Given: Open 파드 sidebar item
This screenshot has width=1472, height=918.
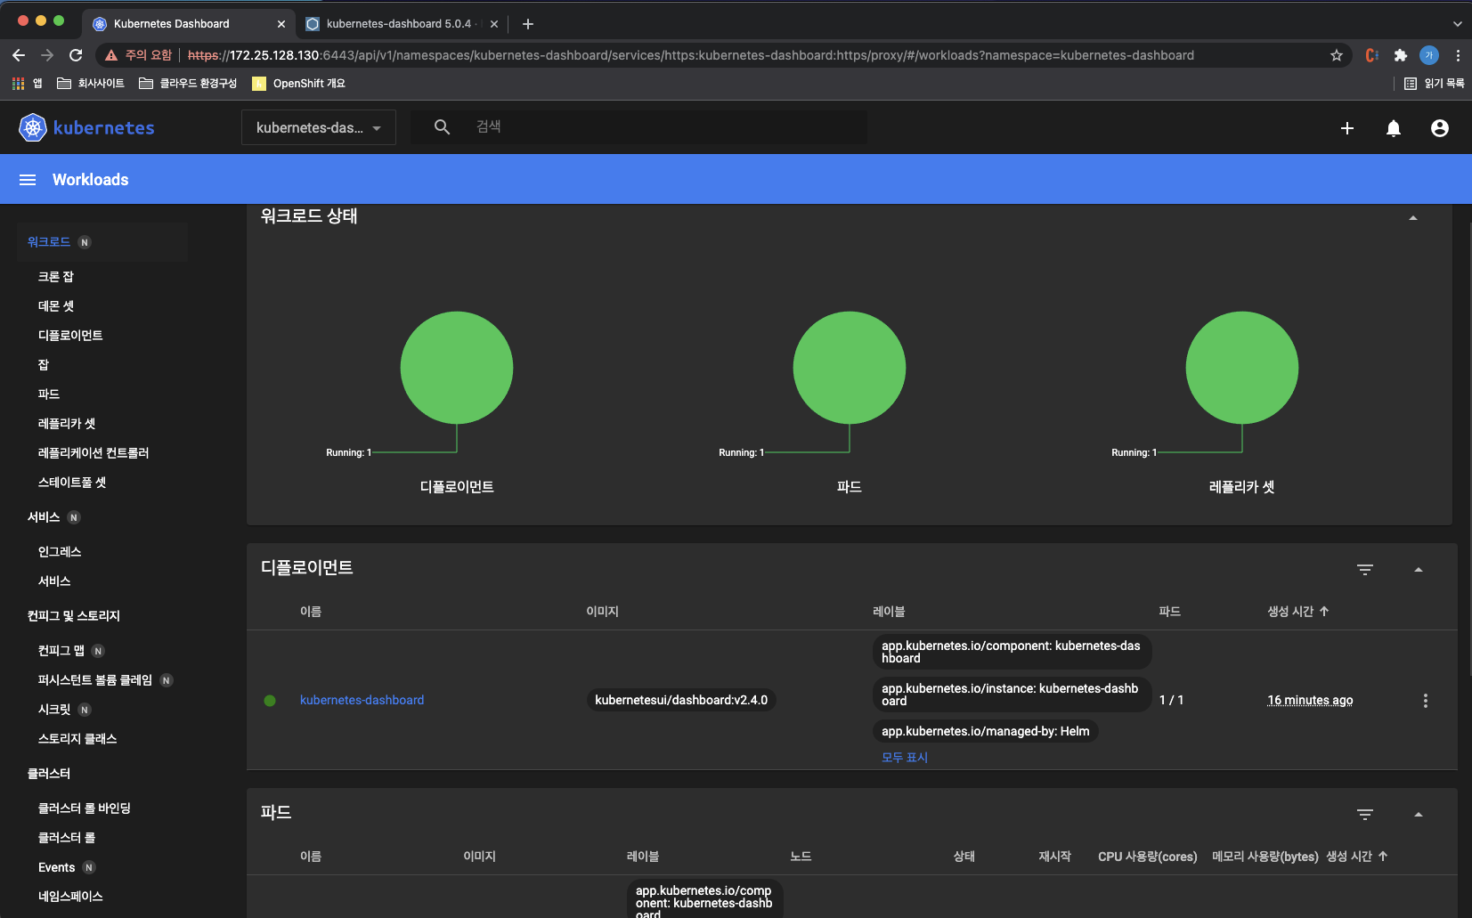Looking at the screenshot, I should pyautogui.click(x=49, y=394).
